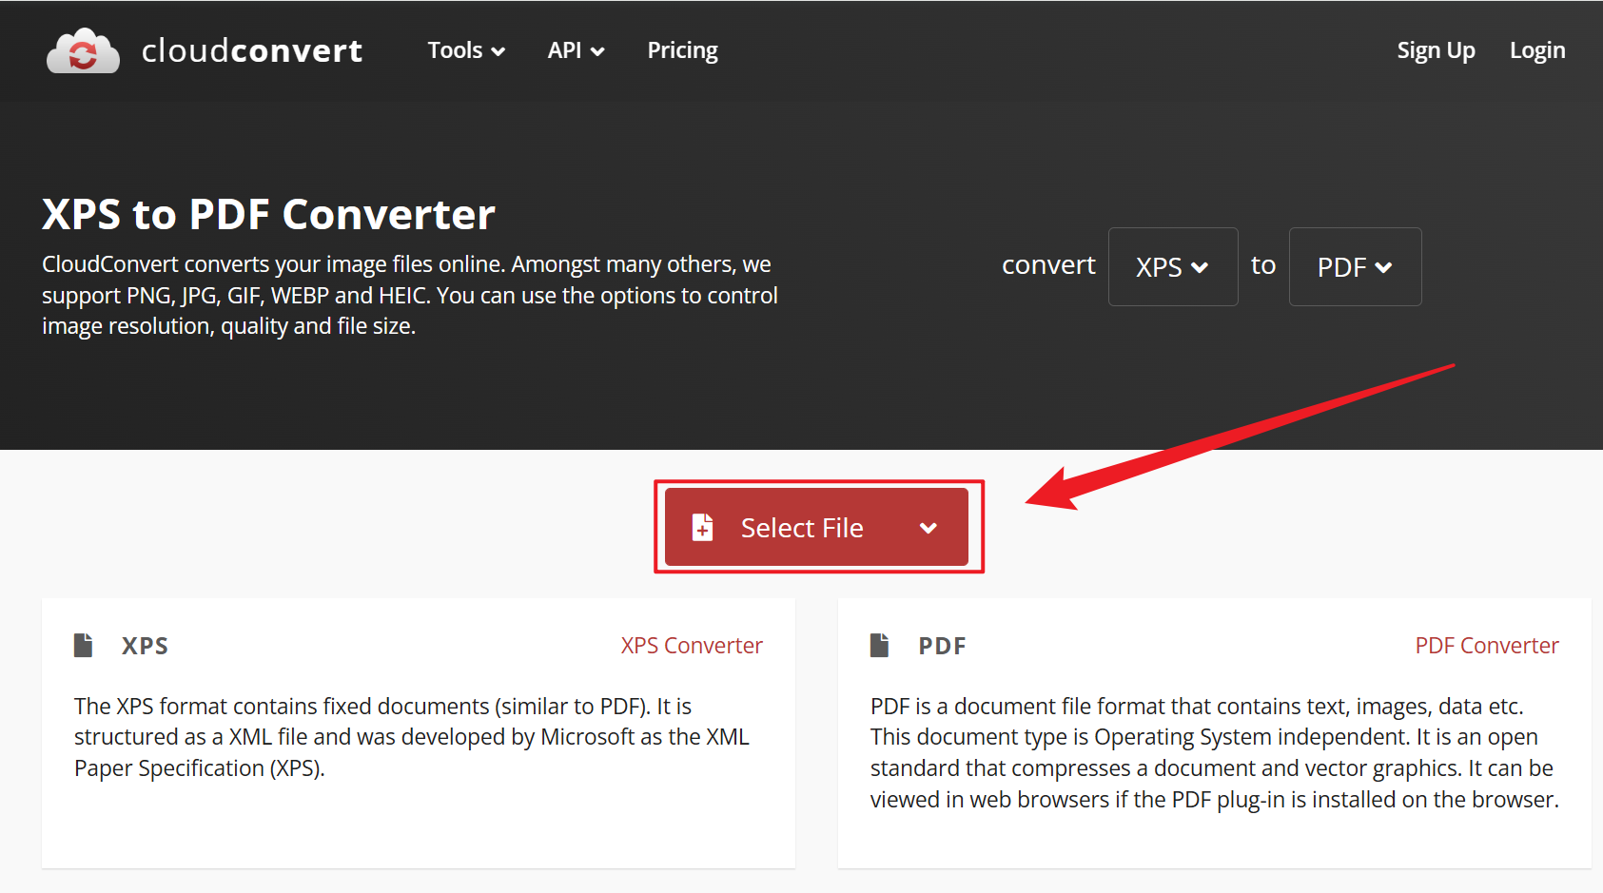Click the Select File button
This screenshot has height=893, width=1603.
pos(816,527)
